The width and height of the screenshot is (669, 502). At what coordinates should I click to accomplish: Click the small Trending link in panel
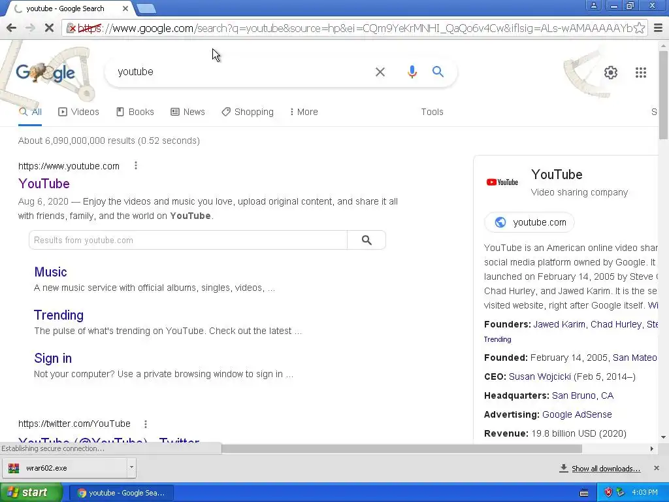(x=497, y=339)
